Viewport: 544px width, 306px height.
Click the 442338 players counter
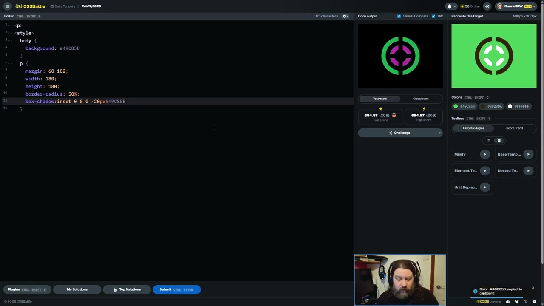coord(488,302)
